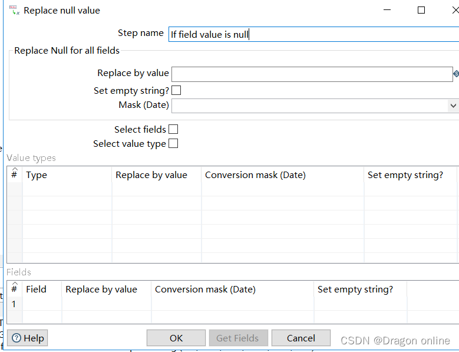
Task: Click Set empty string? header in Fields table
Action: 361,290
